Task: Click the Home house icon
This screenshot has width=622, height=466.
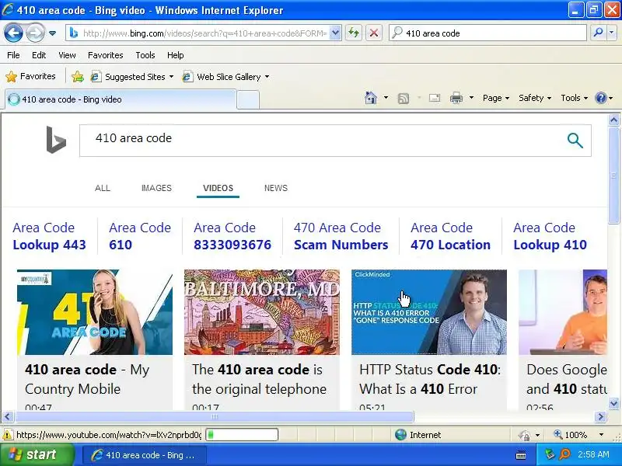Action: [x=371, y=98]
